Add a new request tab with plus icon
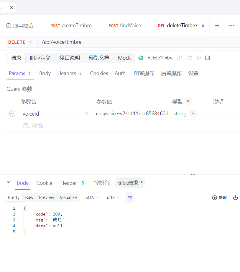 click(217, 25)
